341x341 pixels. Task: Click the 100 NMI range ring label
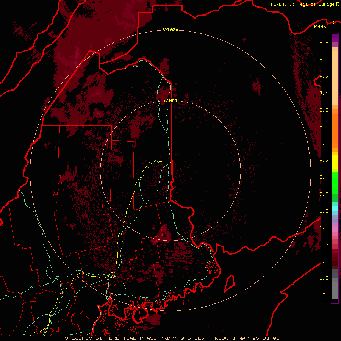coord(170,30)
